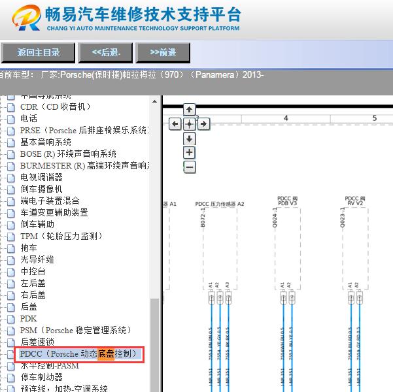
Task: Open the CDR（CD 收音机） tree entry
Action: [x=55, y=106]
